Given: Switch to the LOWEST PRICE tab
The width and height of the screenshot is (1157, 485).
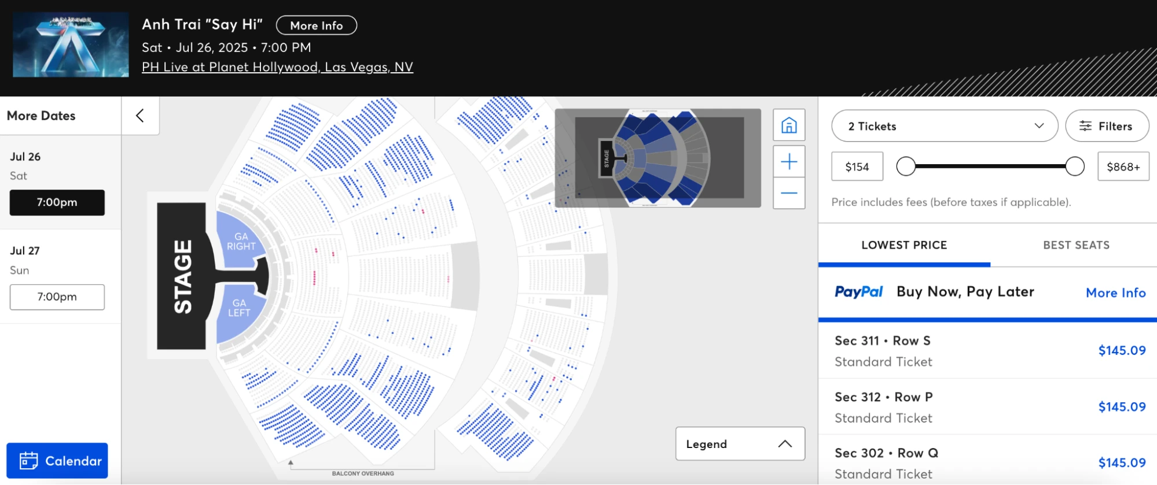Looking at the screenshot, I should pyautogui.click(x=904, y=245).
